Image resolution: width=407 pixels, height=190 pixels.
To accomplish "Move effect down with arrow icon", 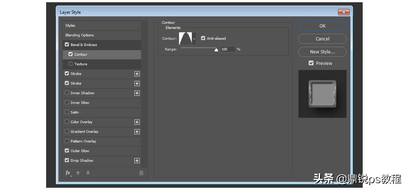I will [88, 173].
